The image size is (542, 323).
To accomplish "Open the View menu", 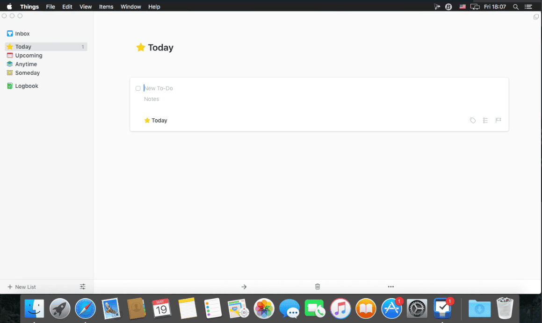I will pos(86,7).
